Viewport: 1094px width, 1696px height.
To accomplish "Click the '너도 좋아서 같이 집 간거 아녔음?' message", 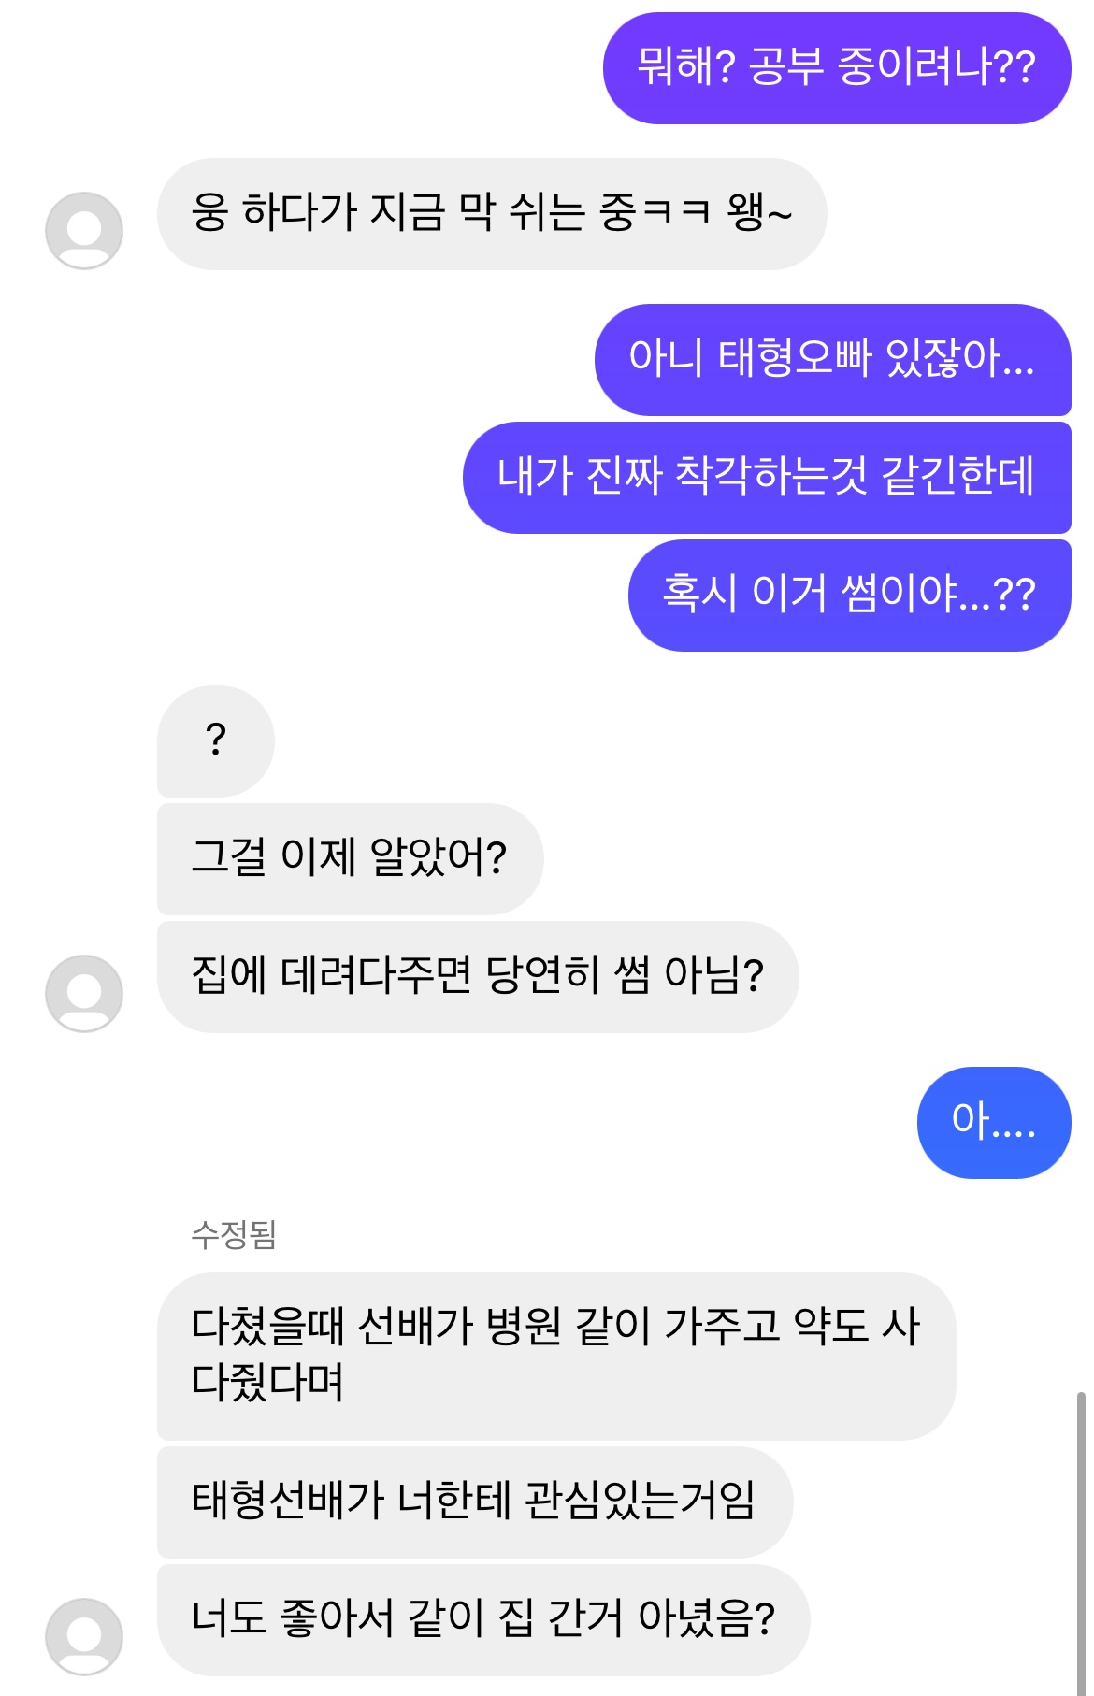I will [482, 1619].
